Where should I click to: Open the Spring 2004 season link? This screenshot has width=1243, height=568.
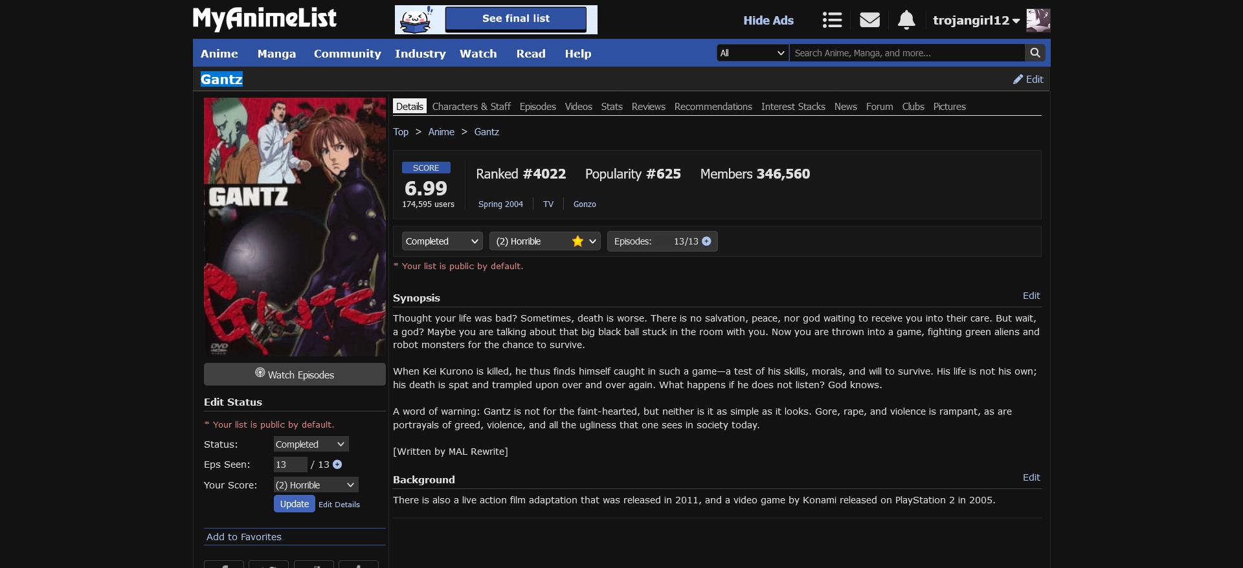click(x=500, y=204)
